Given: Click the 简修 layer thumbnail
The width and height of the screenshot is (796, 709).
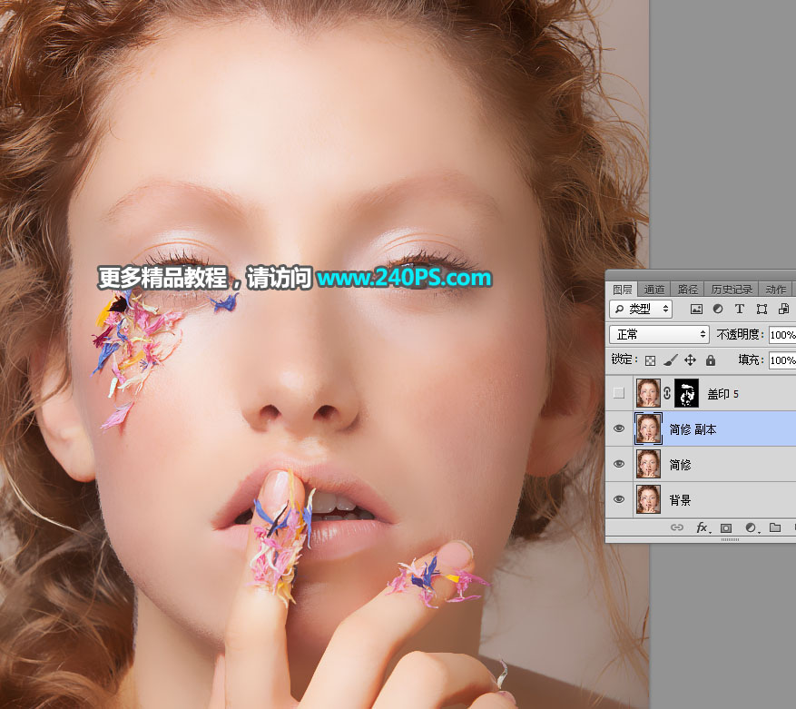Looking at the screenshot, I should point(648,464).
